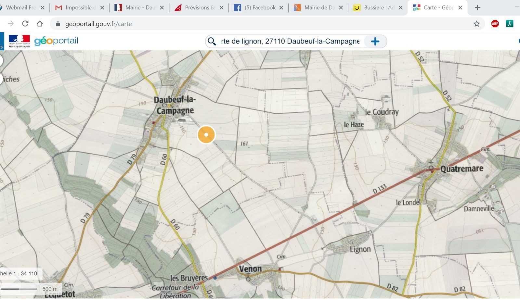Click the orange location marker
Viewport: 520px width, 300px height.
click(x=206, y=134)
